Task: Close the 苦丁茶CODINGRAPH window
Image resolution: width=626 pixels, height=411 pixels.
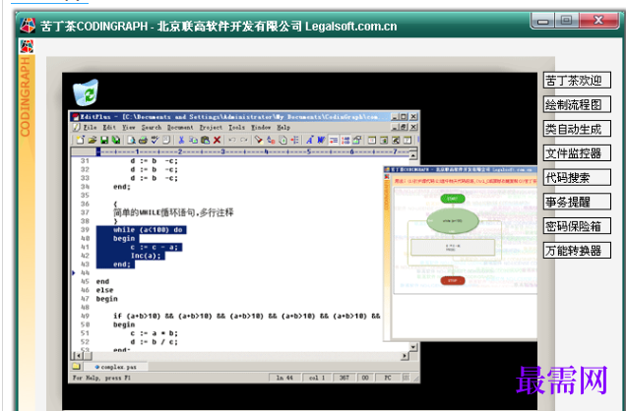Action: tap(598, 21)
